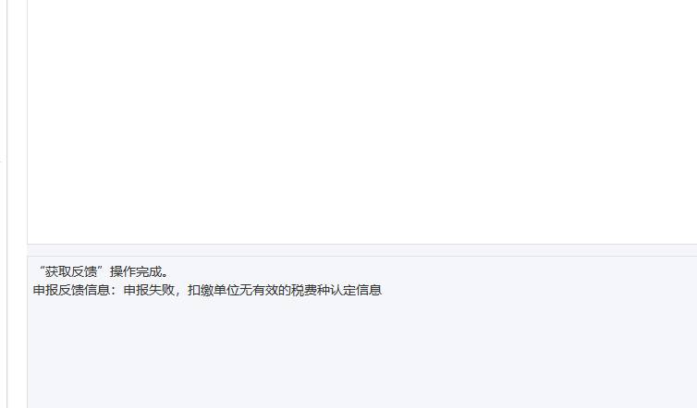Click the vertical border line at far left edge
The height and width of the screenshot is (408, 697).
7,204
